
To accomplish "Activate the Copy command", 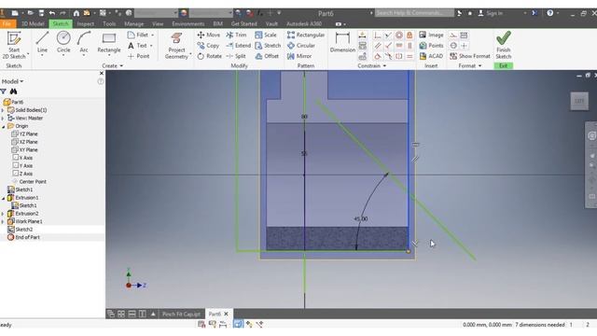I will pyautogui.click(x=208, y=46).
